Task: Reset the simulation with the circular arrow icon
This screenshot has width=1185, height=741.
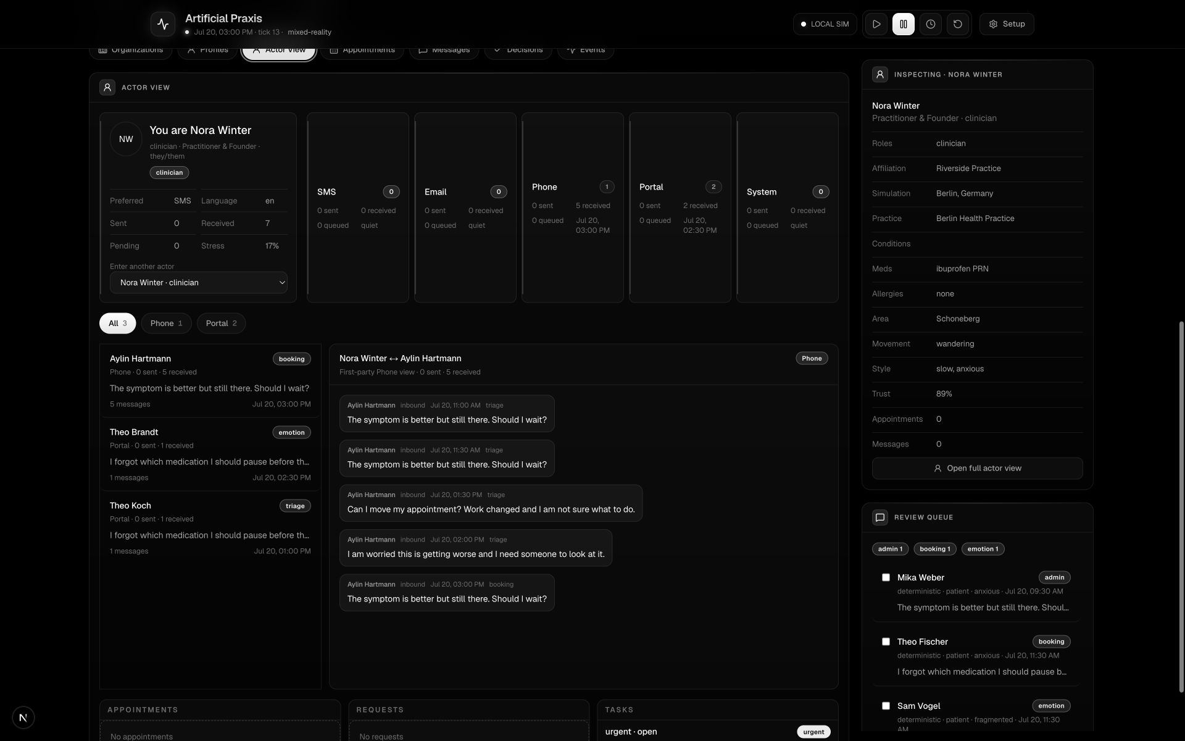Action: (x=958, y=24)
